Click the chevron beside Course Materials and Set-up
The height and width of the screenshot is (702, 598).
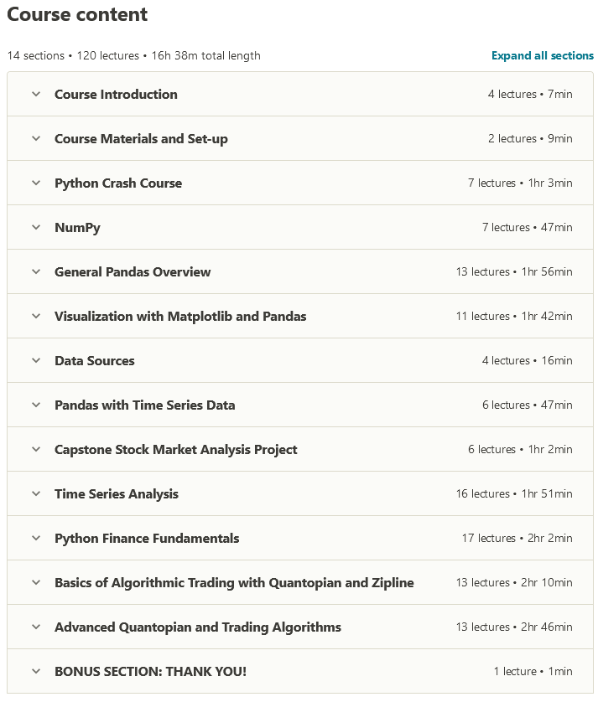click(36, 139)
